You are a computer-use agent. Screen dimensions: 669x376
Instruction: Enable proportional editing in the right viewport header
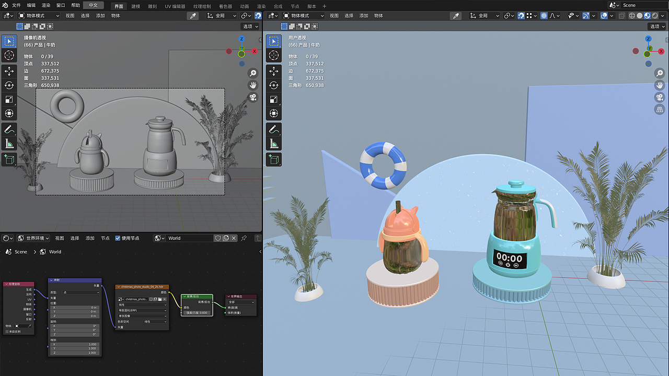543,16
